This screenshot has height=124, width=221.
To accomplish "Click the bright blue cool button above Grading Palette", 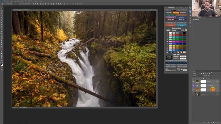I will click(181, 25).
